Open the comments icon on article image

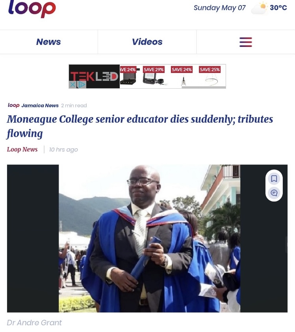[274, 193]
